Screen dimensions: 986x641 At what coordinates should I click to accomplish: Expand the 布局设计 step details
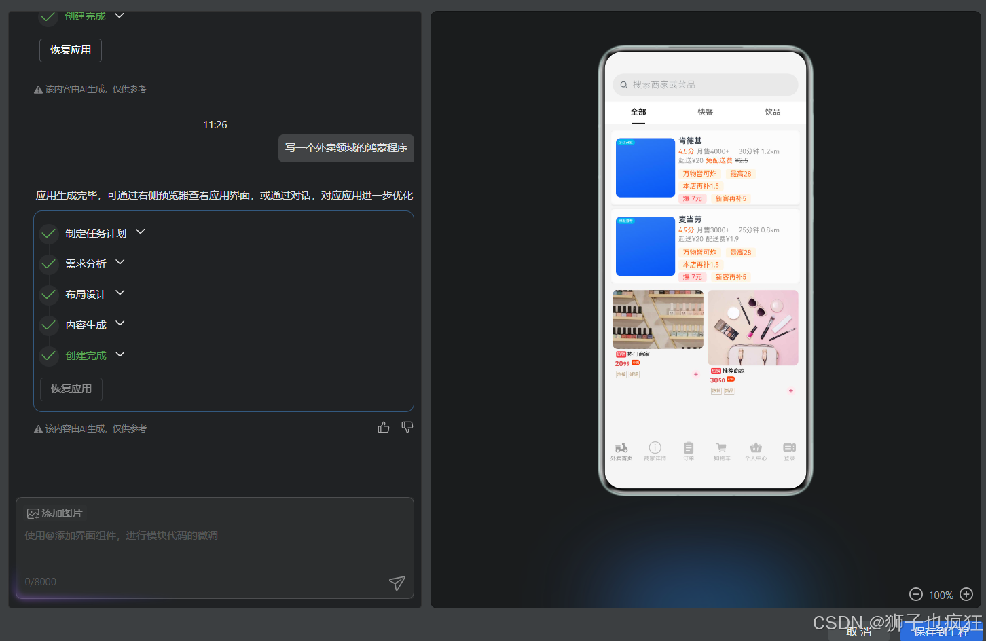120,294
